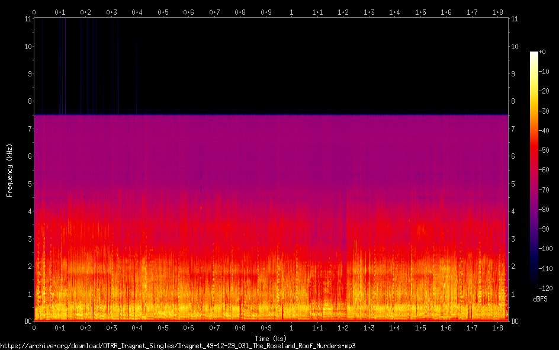Screen dimensions: 559x350
Task: Click the 11 kHz label on the left axis
Action: (28, 19)
